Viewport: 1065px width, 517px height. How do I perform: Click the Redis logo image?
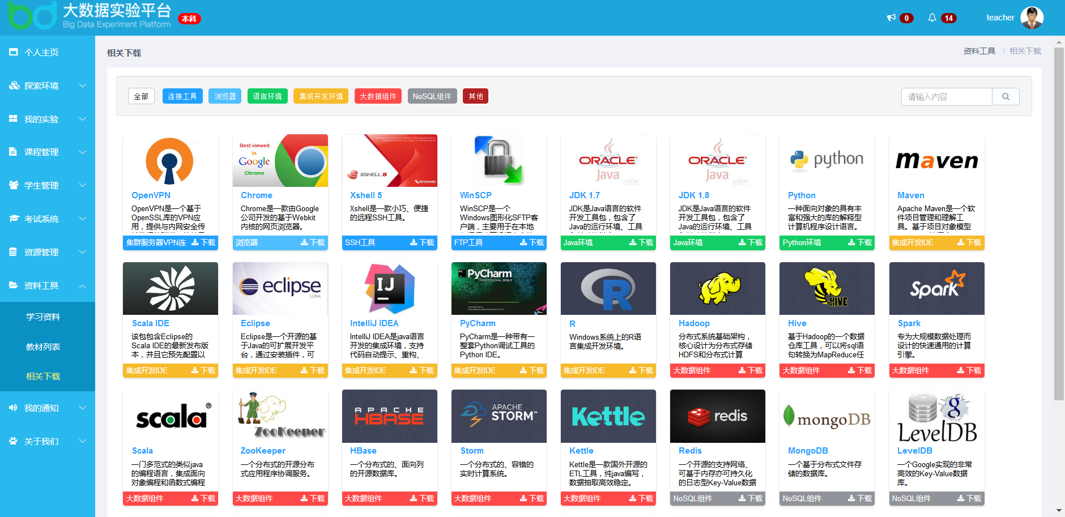(717, 416)
